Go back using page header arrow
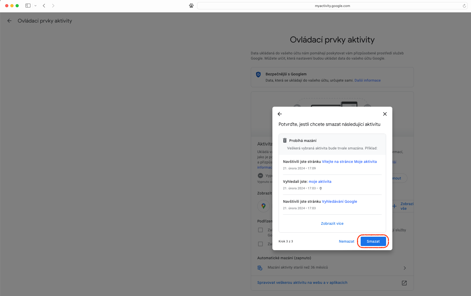Image resolution: width=471 pixels, height=296 pixels. [x=9, y=21]
